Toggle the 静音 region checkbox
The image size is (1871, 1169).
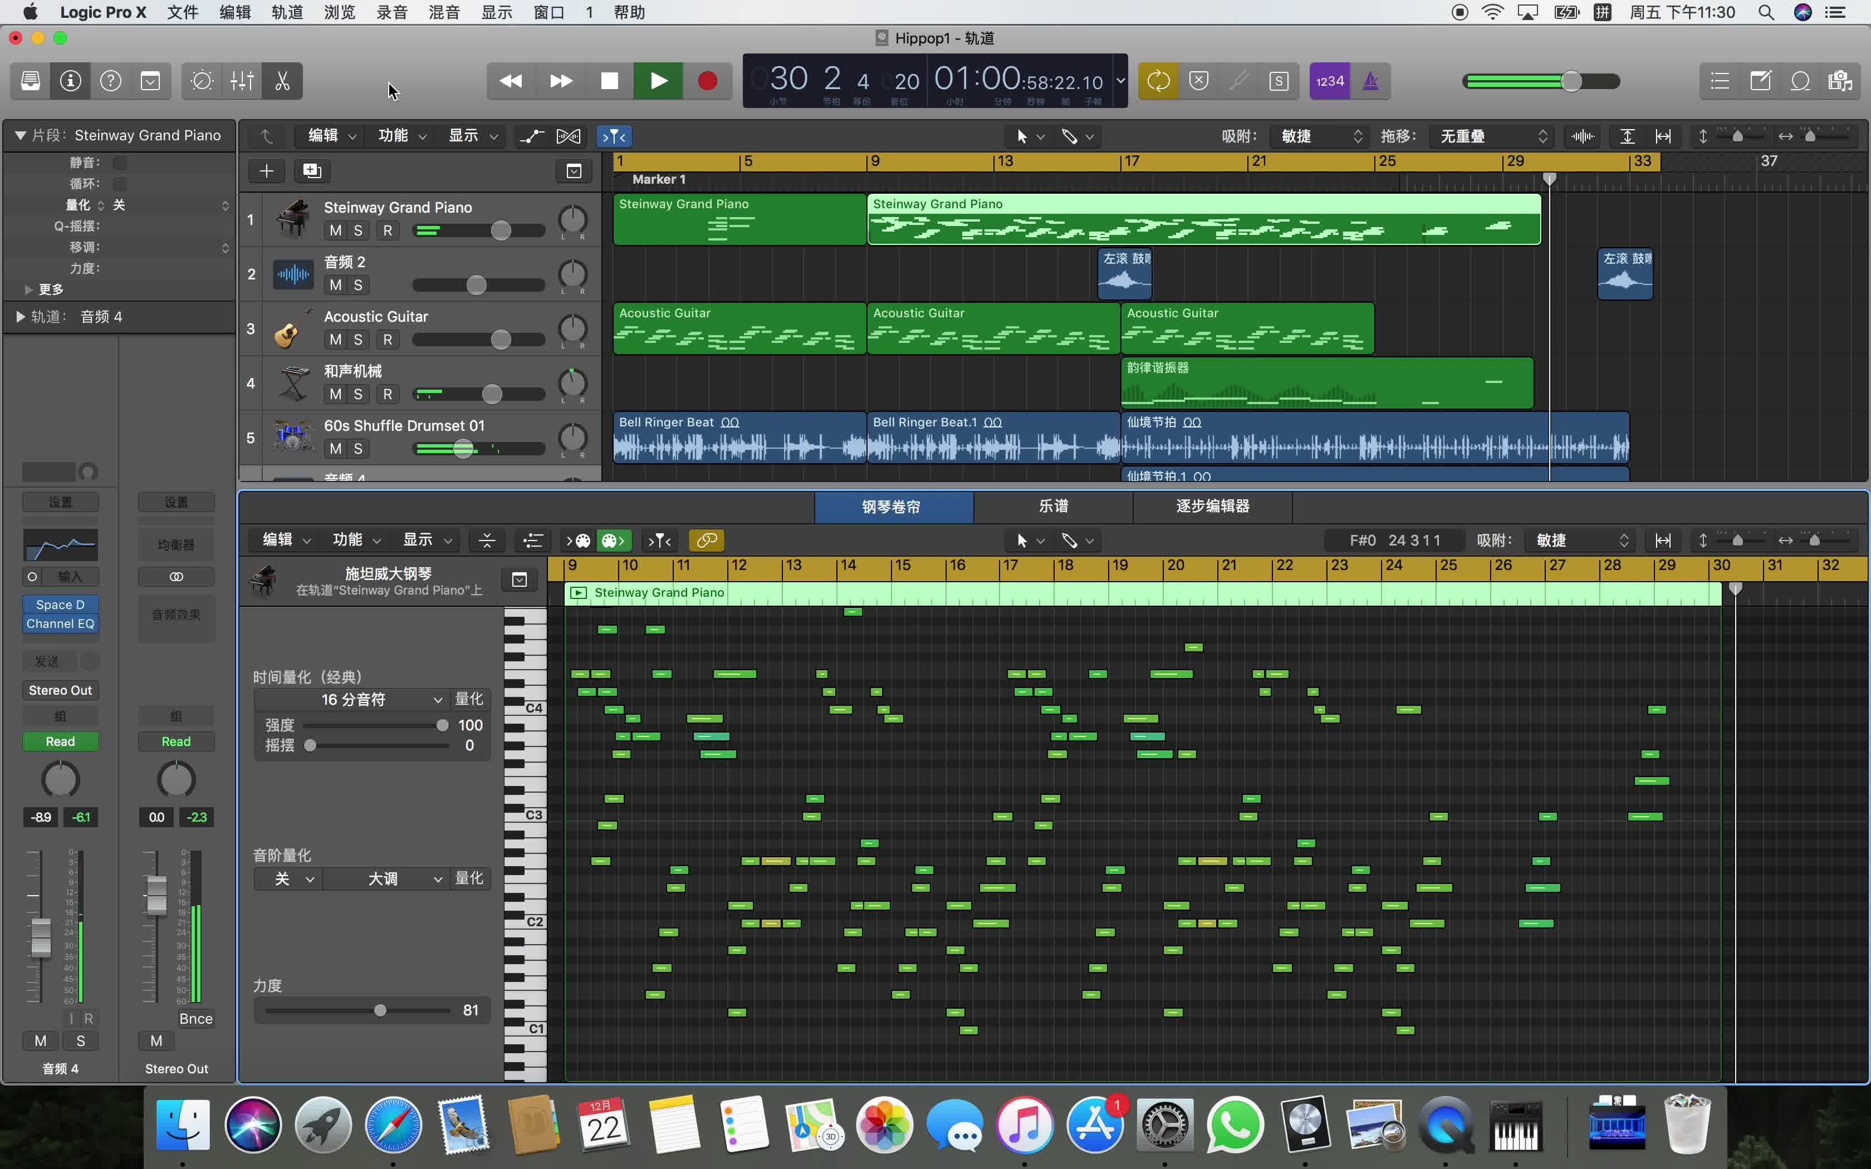pyautogui.click(x=120, y=163)
